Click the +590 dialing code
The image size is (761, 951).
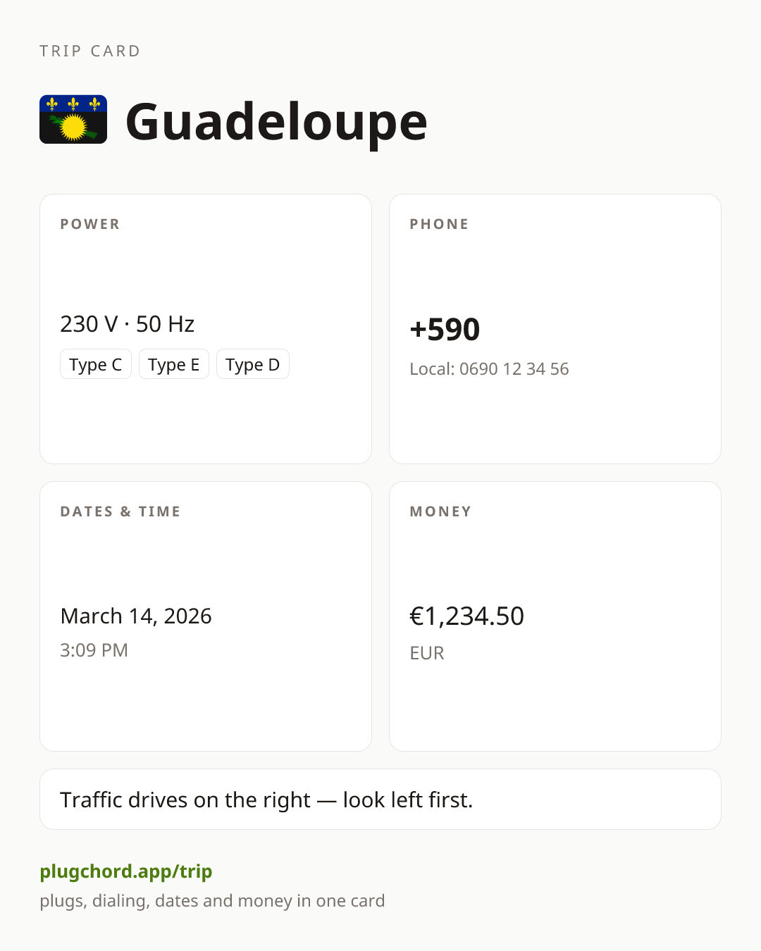point(445,330)
